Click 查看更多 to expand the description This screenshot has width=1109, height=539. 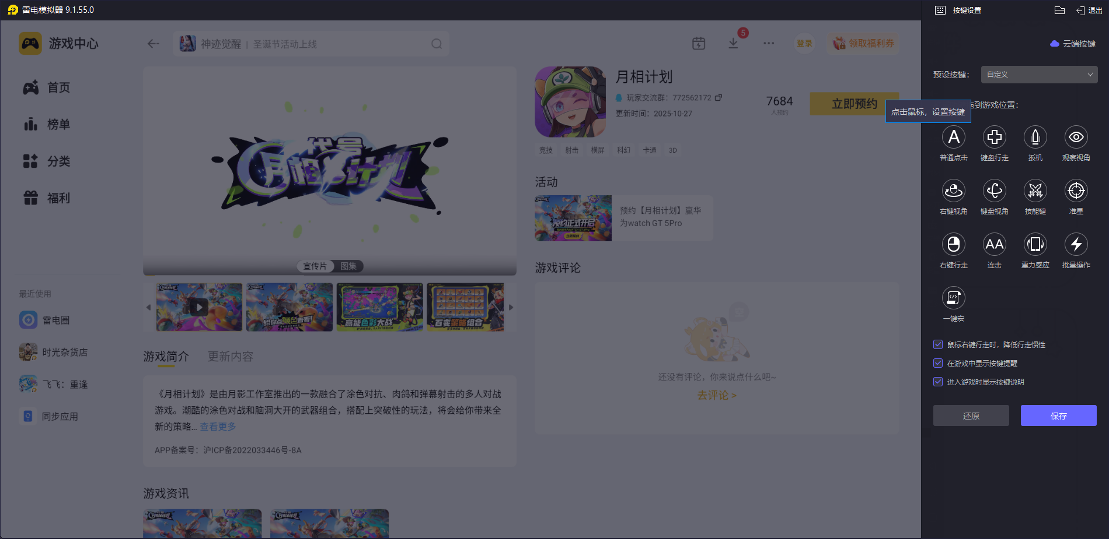pyautogui.click(x=218, y=427)
